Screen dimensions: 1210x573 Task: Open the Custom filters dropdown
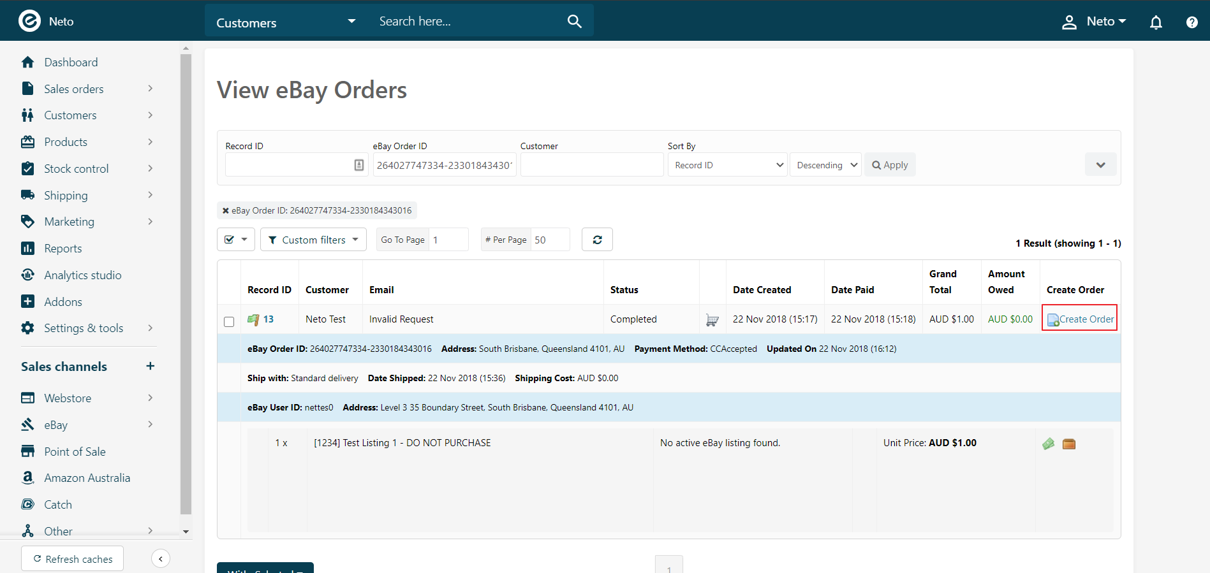[x=313, y=240]
